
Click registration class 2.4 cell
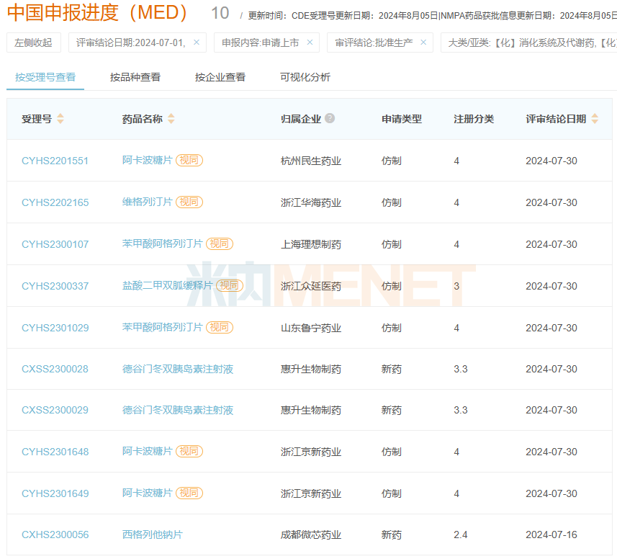460,535
